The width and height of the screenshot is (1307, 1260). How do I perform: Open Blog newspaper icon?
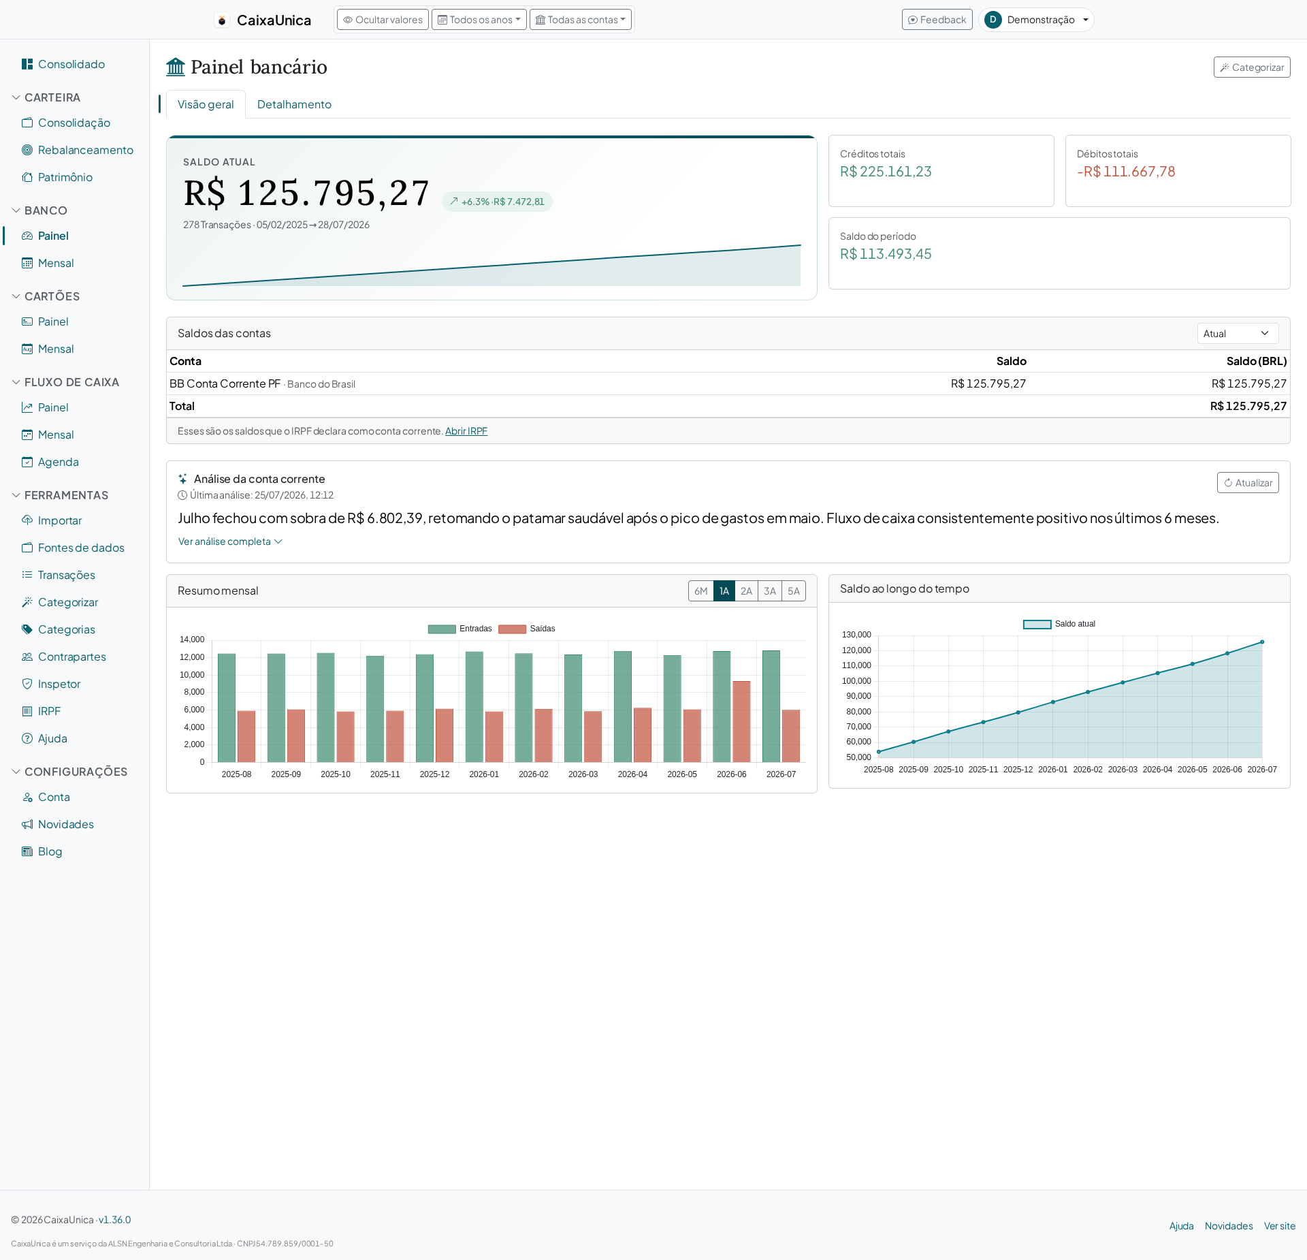27,851
